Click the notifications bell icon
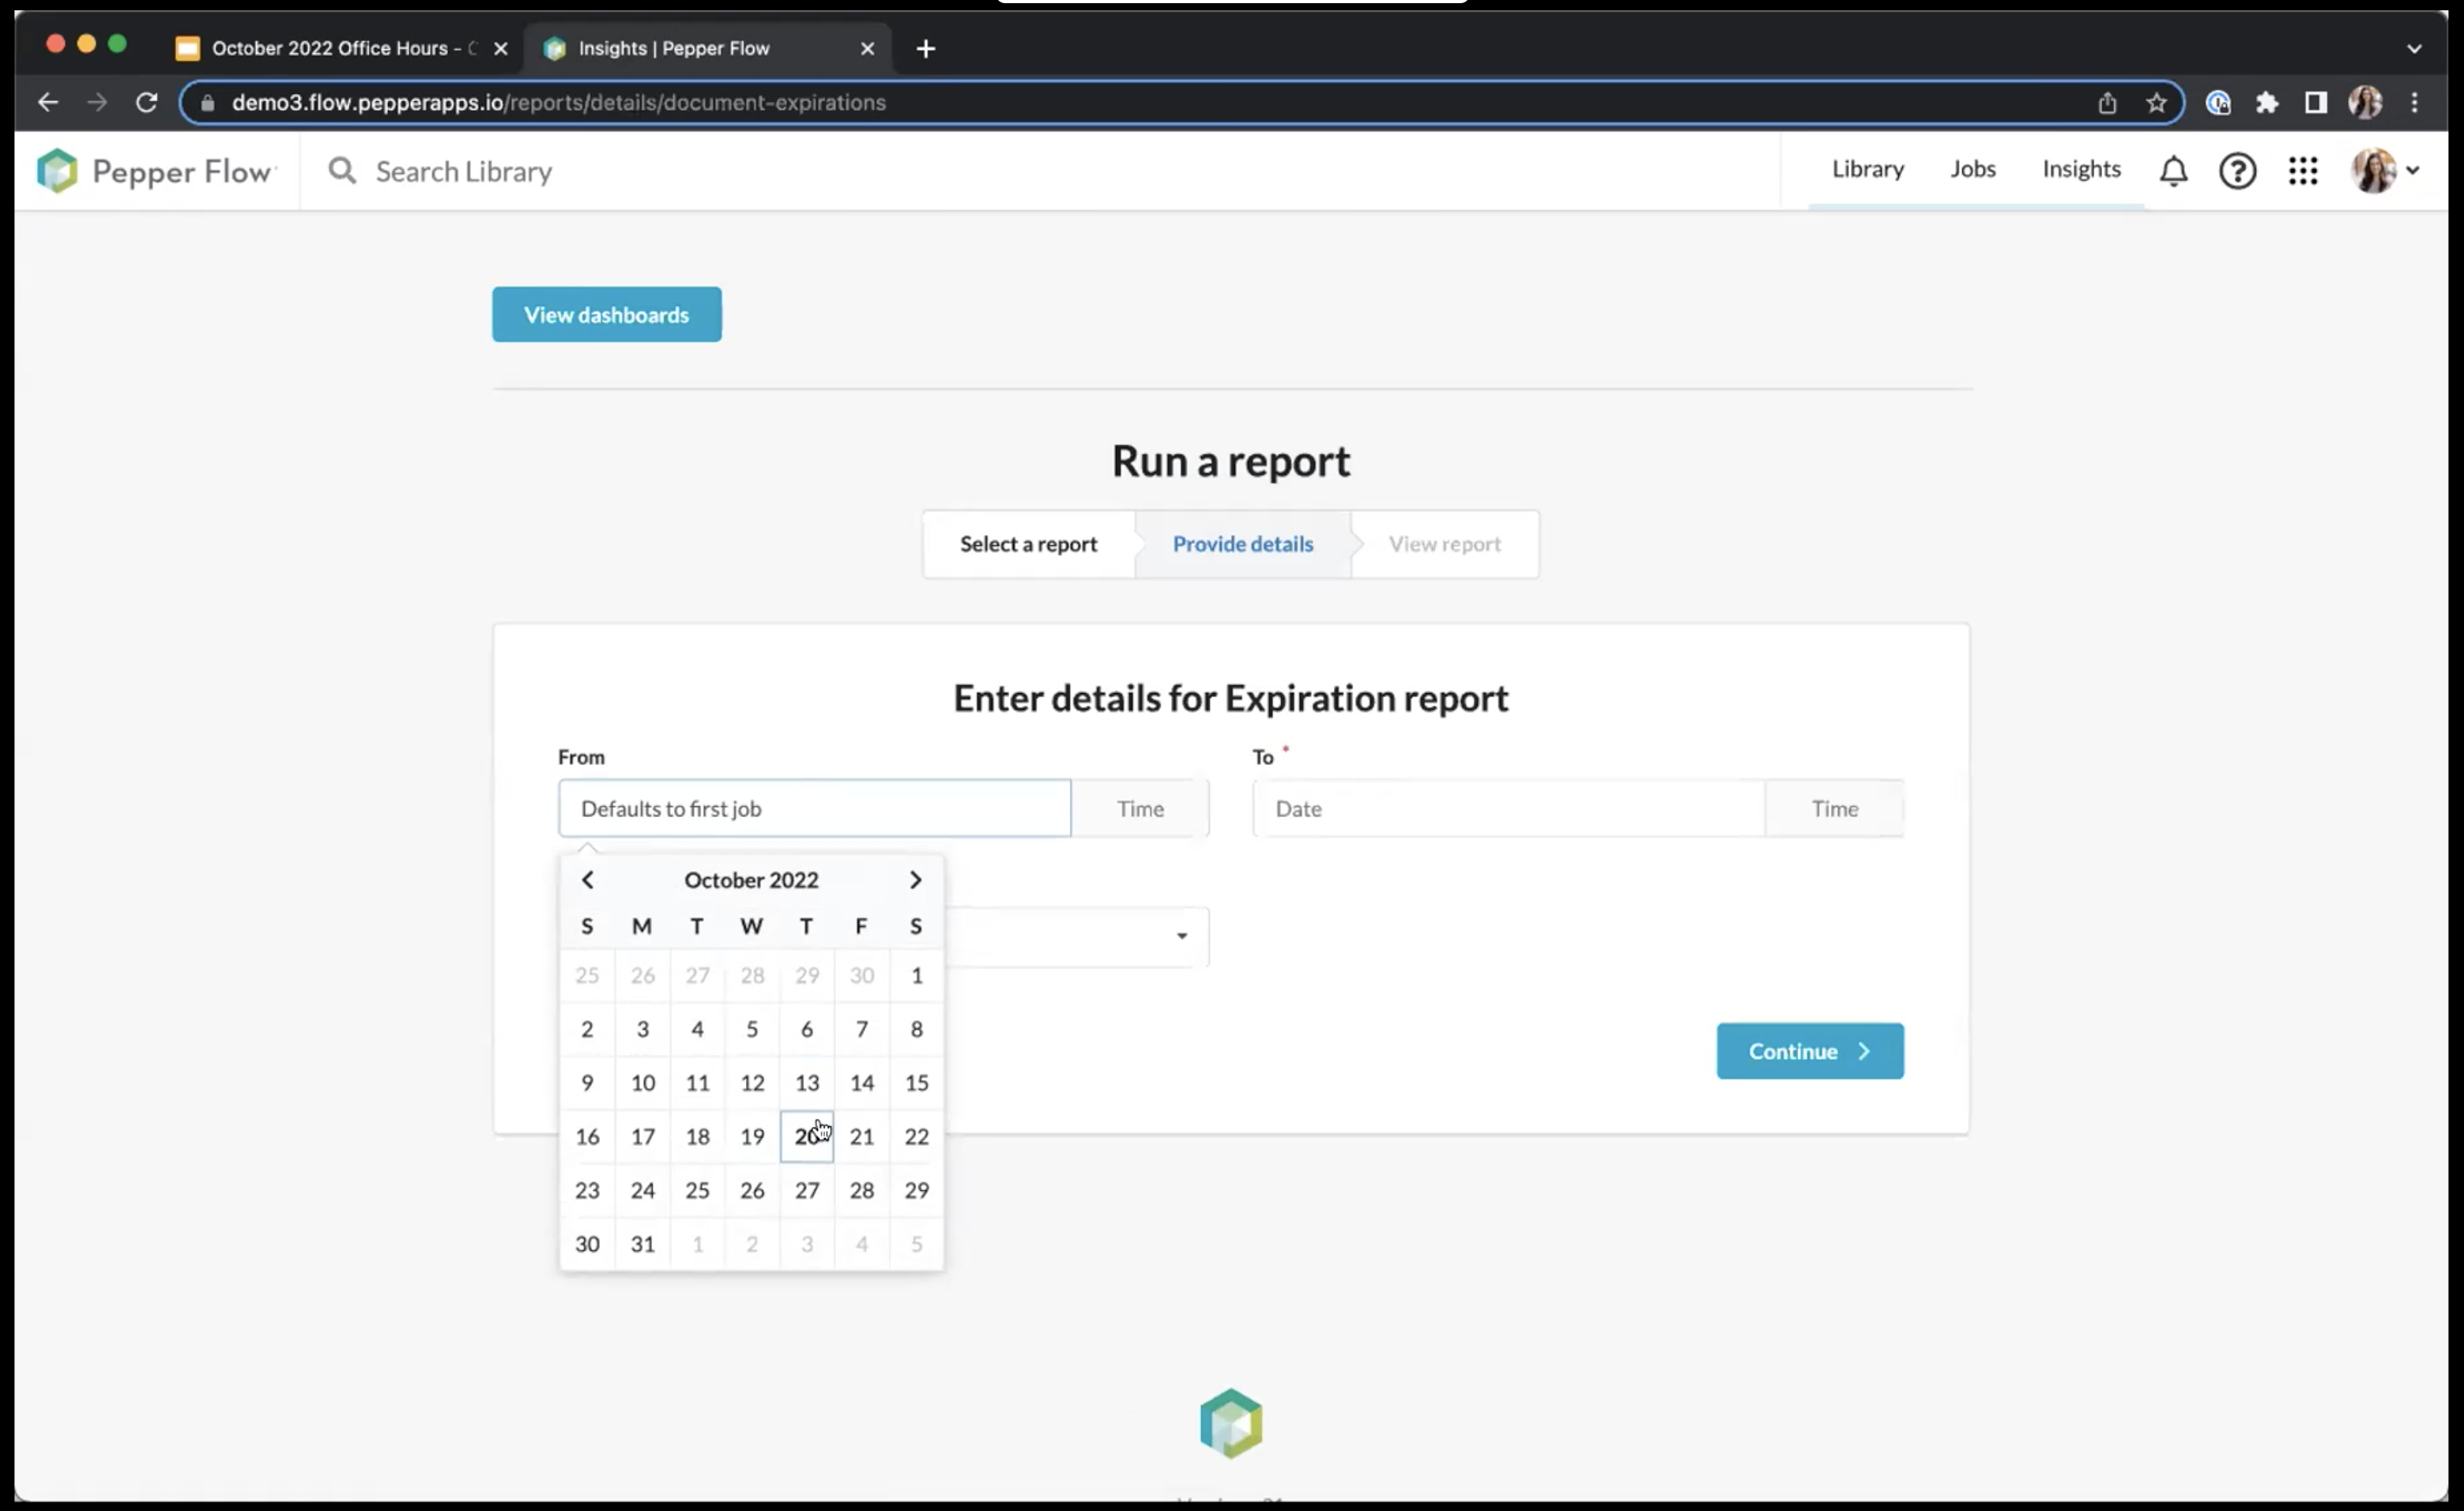 (2173, 171)
